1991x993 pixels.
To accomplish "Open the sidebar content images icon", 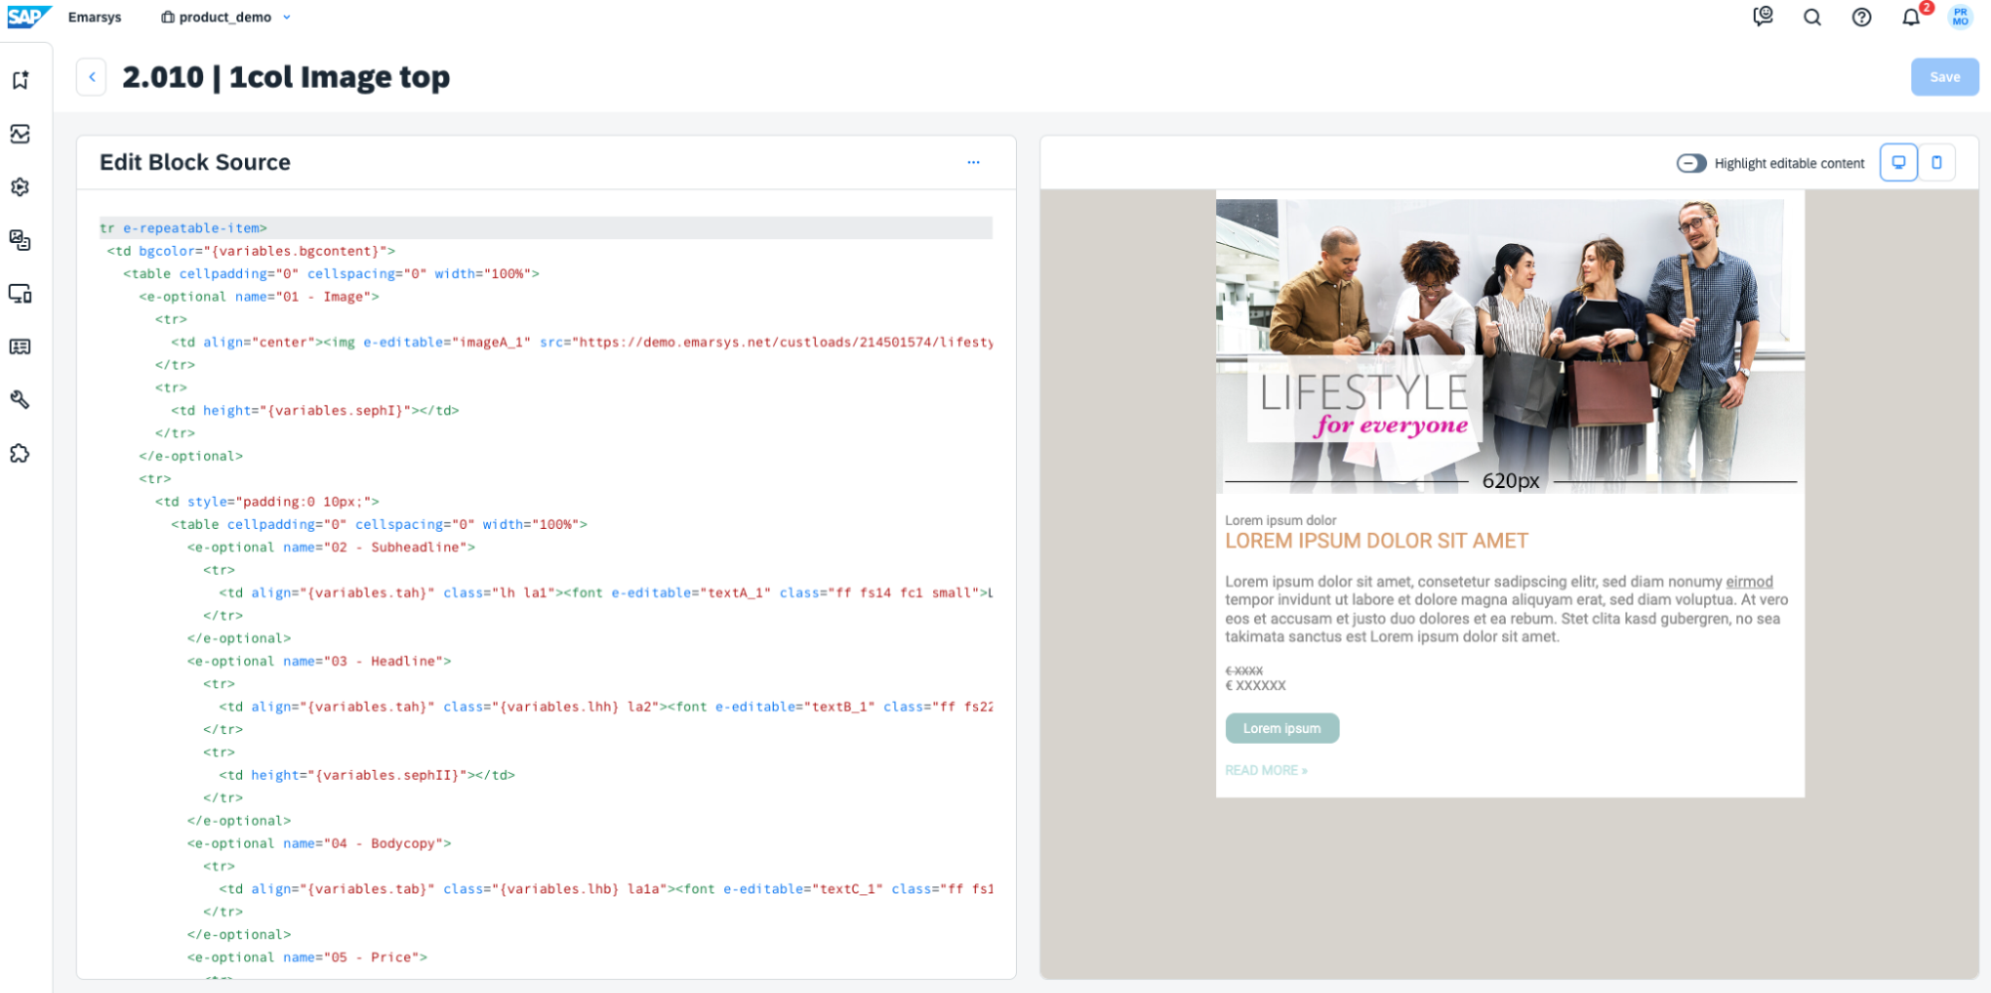I will 20,240.
